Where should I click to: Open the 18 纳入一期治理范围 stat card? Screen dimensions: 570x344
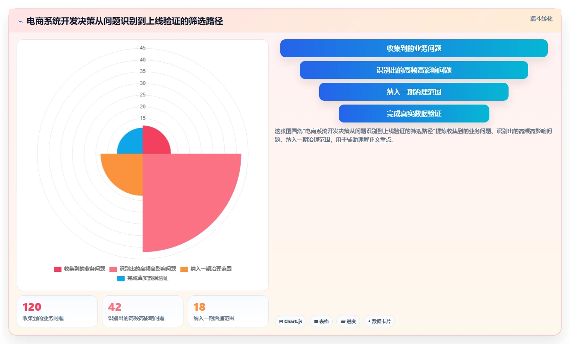(x=228, y=311)
